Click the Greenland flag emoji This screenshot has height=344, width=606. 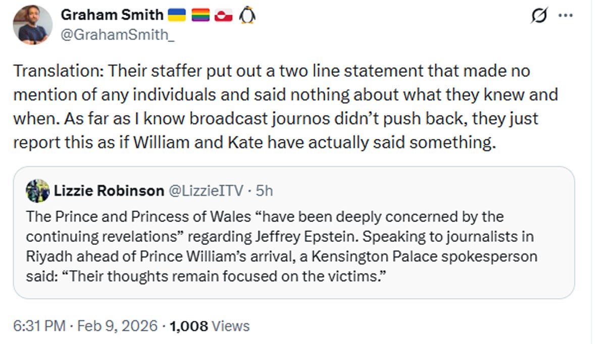tap(223, 14)
